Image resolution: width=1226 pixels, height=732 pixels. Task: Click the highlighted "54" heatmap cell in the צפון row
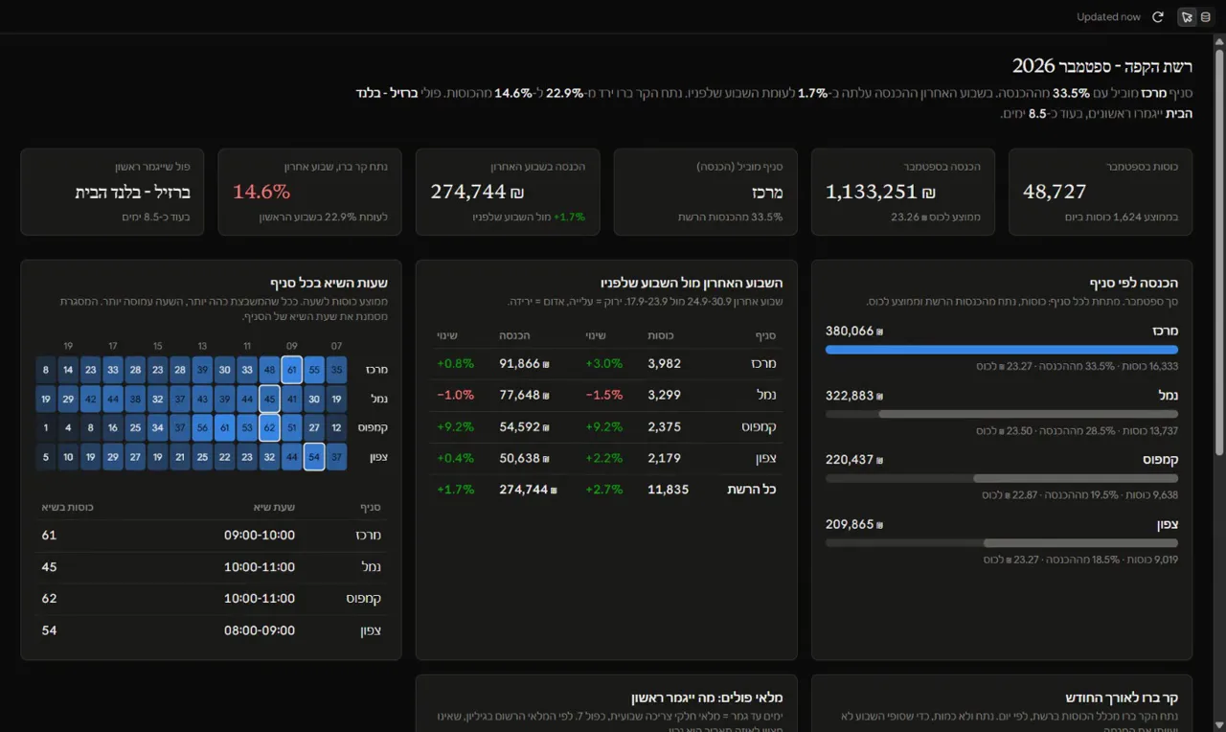tap(314, 457)
